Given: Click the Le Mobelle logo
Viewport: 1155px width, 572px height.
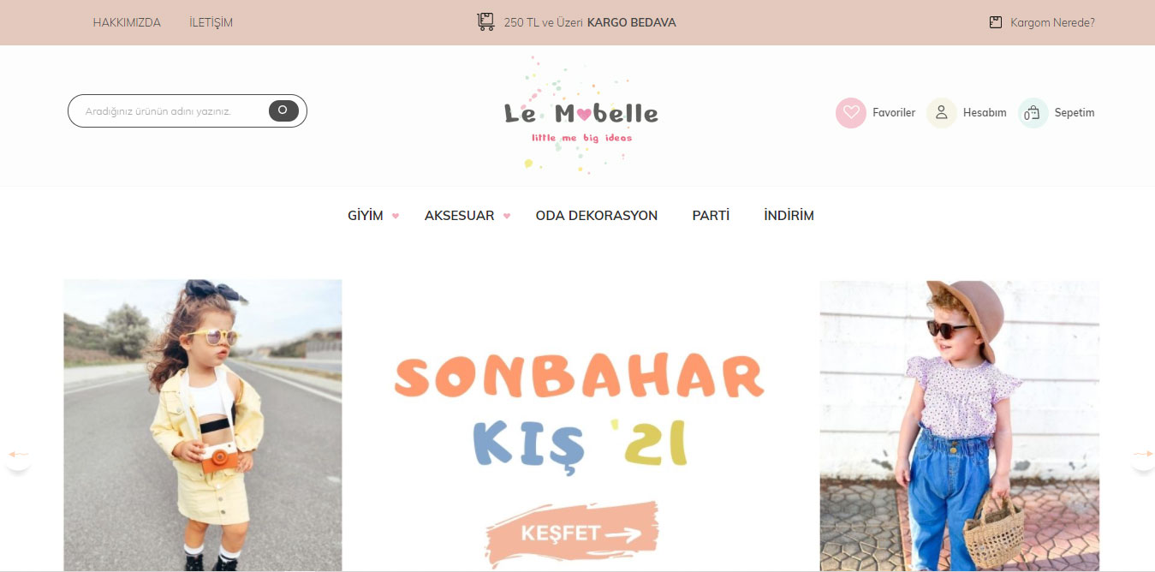Looking at the screenshot, I should 580,116.
